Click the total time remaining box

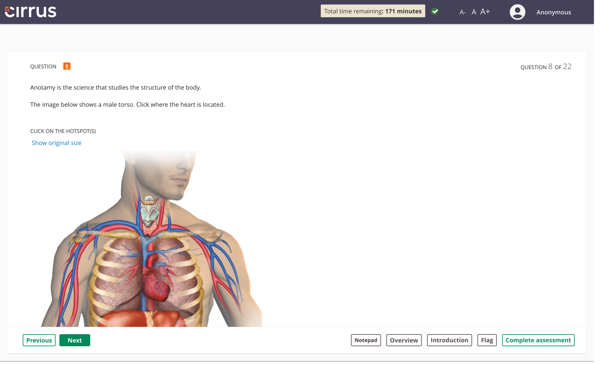(373, 11)
